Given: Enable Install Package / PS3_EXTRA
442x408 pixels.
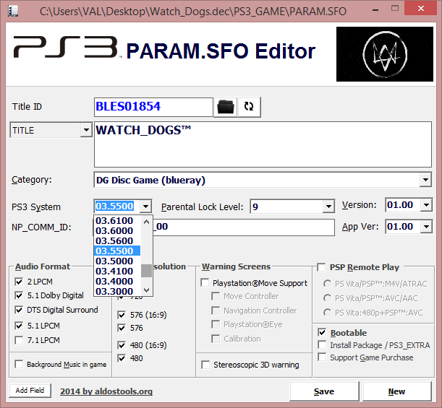Looking at the screenshot, I should [x=322, y=345].
